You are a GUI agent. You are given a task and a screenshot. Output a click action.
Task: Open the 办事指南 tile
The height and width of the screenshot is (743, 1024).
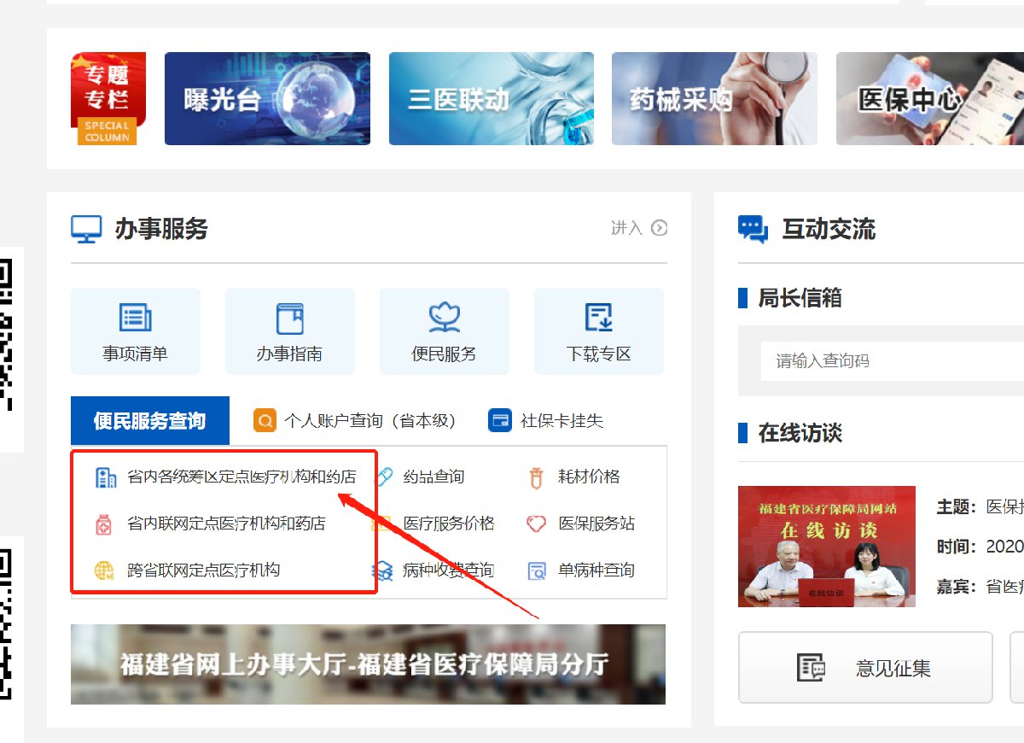290,331
